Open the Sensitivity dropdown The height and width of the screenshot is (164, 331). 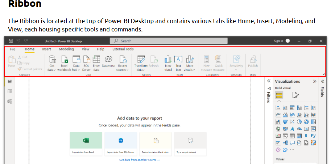[236, 63]
